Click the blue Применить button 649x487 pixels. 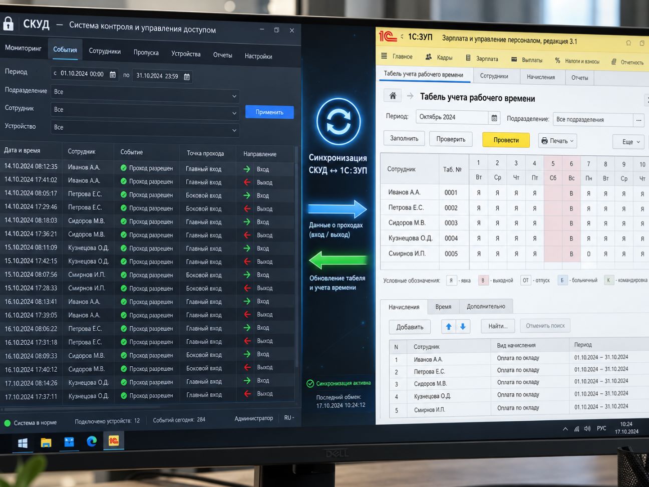tap(269, 112)
